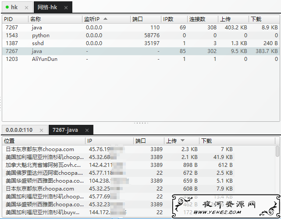Sort top table by 上传 header
281x219 pixels.
tap(233, 19)
